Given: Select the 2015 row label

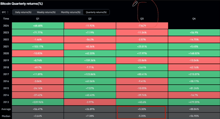Looking at the screenshot, I should (6, 88).
